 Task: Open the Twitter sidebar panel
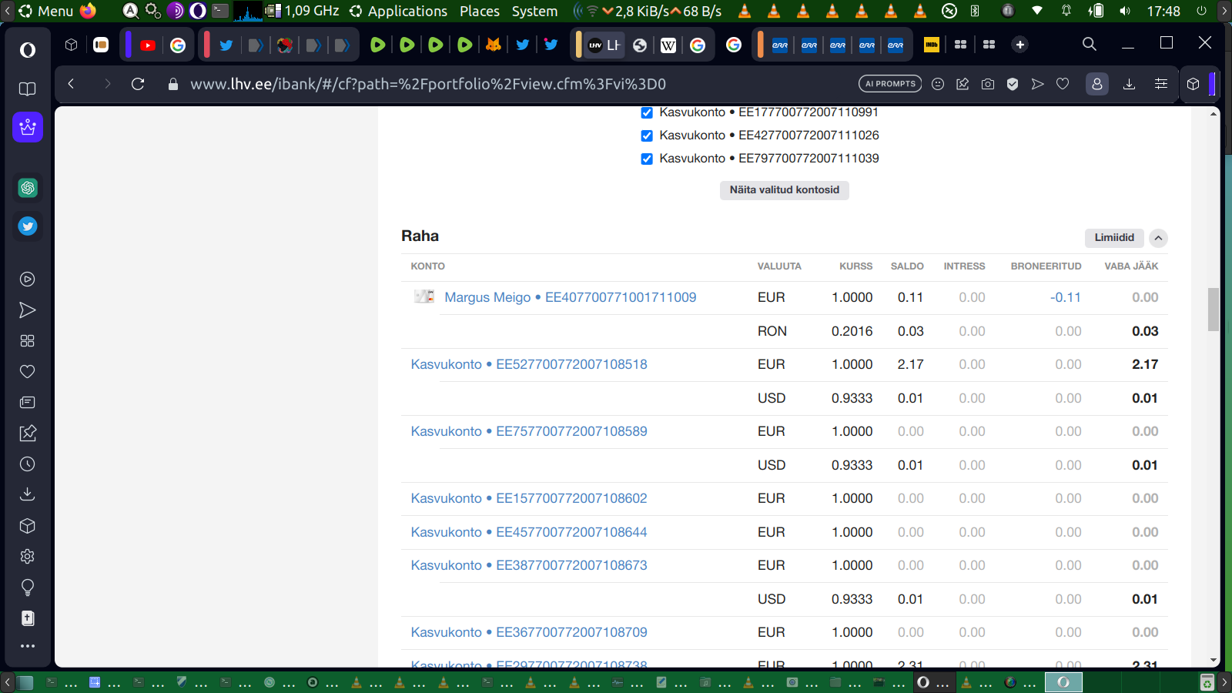[28, 226]
